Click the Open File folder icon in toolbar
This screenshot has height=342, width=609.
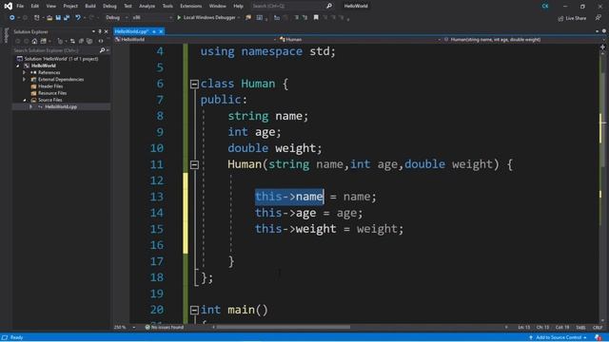(49, 18)
